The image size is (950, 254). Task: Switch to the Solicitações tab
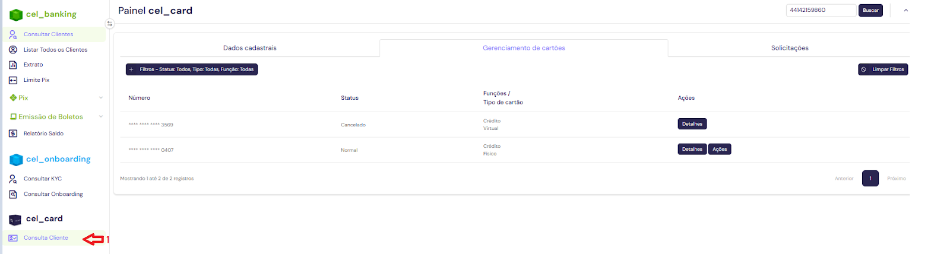790,48
